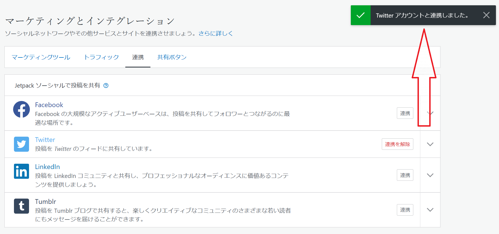Image resolution: width=499 pixels, height=234 pixels.
Task: Click the Tumblr logo icon
Action: [x=21, y=206]
